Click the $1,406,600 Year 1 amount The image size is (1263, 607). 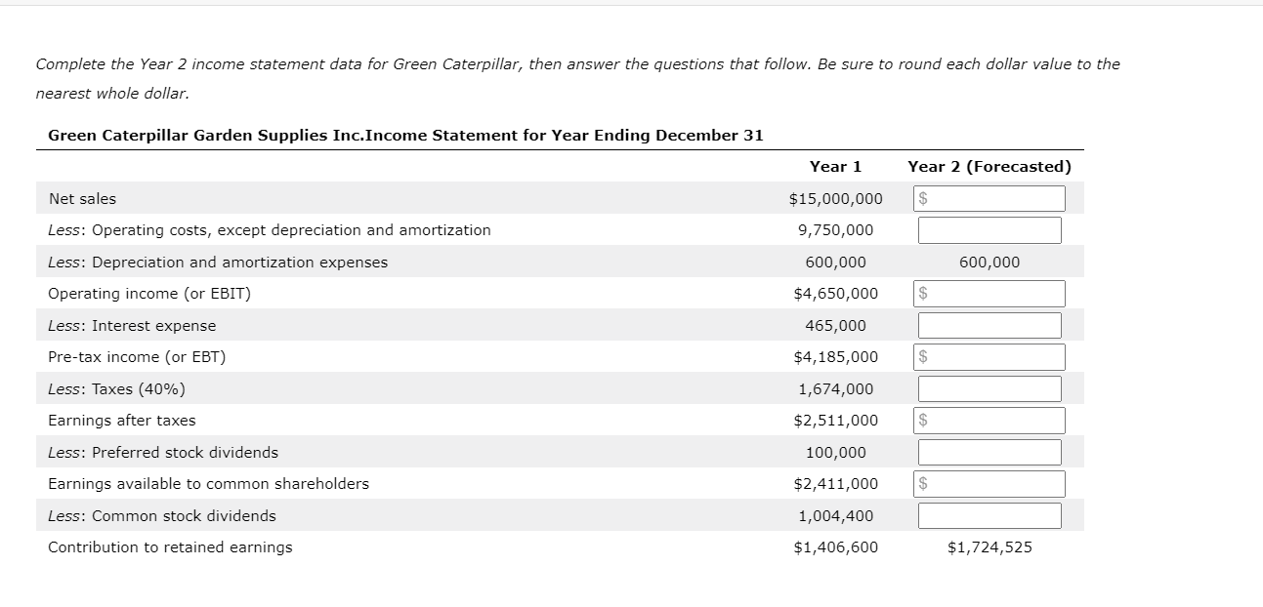[x=835, y=546]
